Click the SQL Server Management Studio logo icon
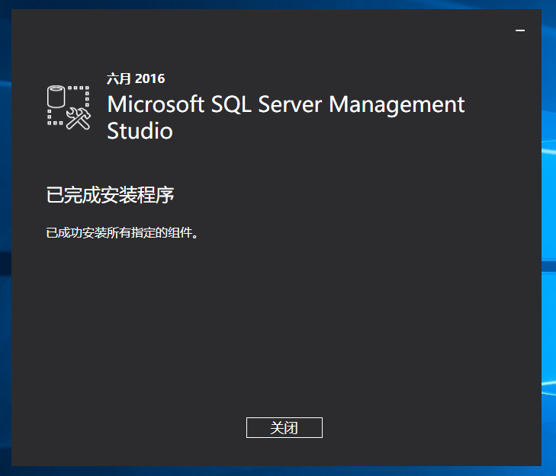This screenshot has width=556, height=476. 69,107
